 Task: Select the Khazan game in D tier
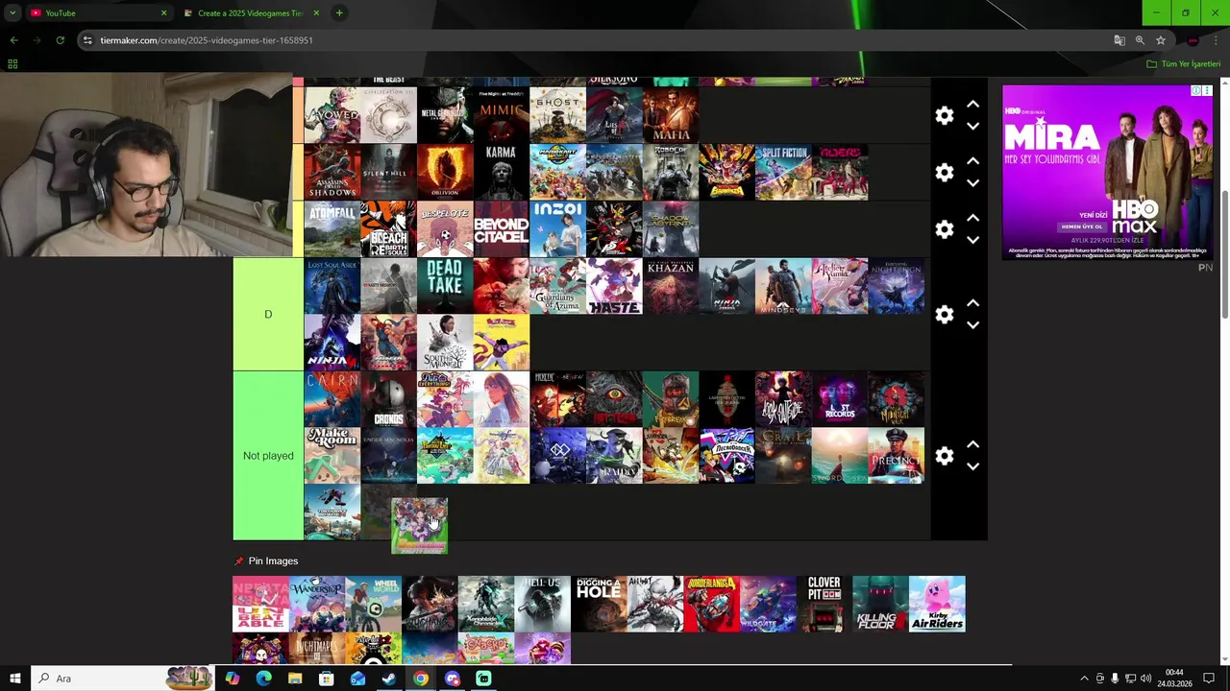coord(671,286)
